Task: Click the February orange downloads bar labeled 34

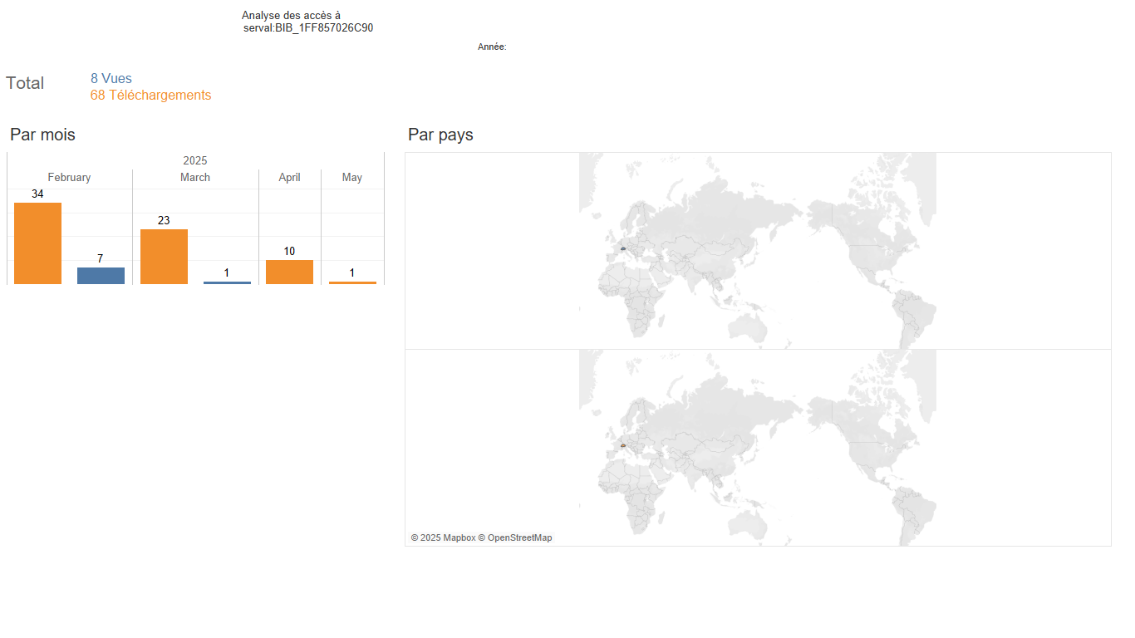Action: 37,243
